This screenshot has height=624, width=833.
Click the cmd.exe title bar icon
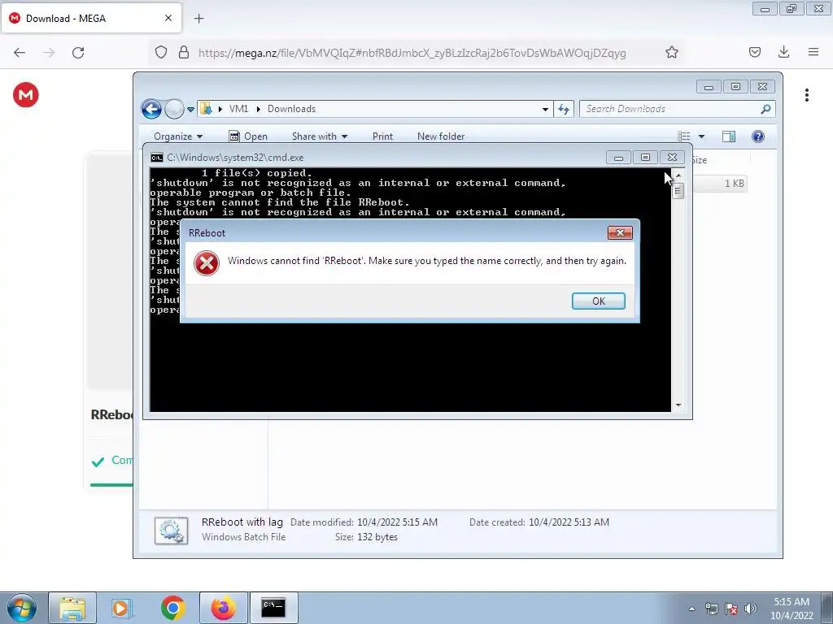pyautogui.click(x=157, y=158)
